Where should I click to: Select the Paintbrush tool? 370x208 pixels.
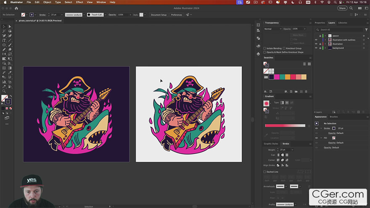pos(10,45)
